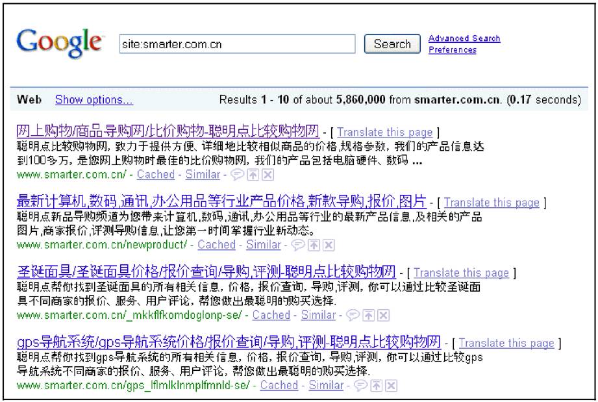Click the green URL www.smarter.com.cn/
This screenshot has height=402, width=598.
(x=71, y=175)
